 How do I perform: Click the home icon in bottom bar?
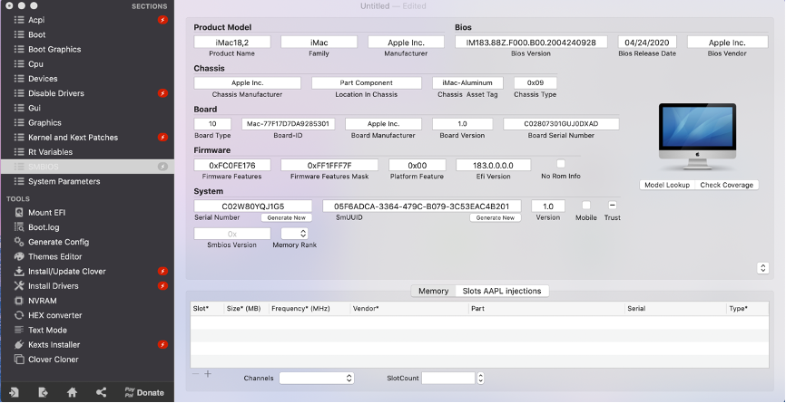73,392
